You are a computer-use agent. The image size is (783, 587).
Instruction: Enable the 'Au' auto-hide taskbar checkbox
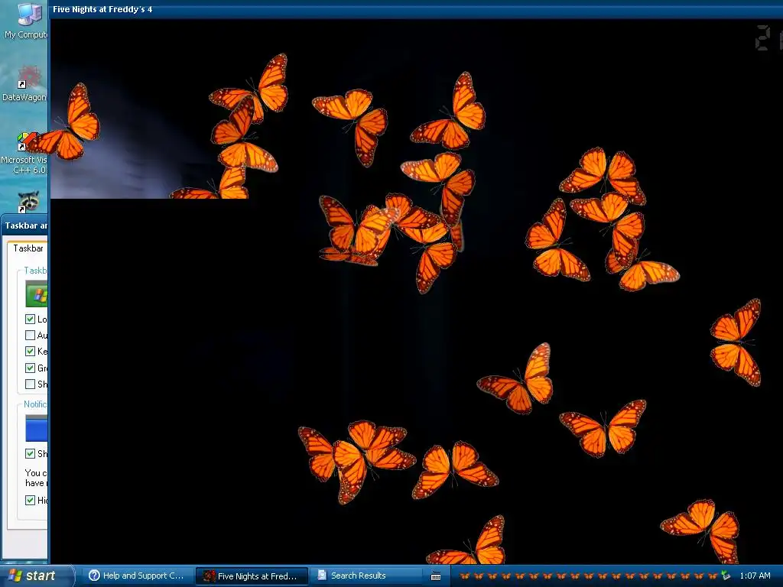[30, 335]
